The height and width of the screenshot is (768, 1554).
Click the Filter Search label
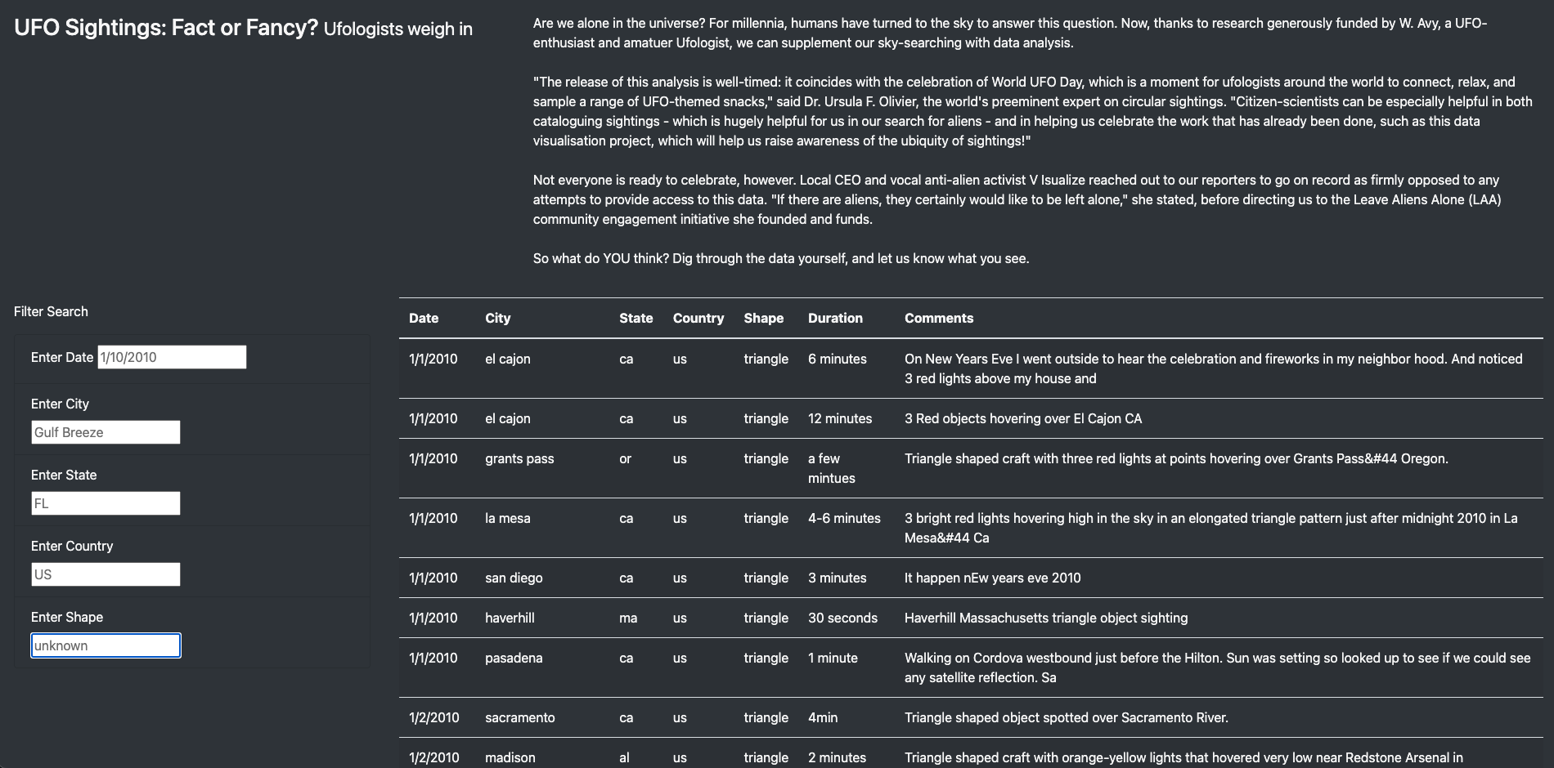pyautogui.click(x=51, y=311)
